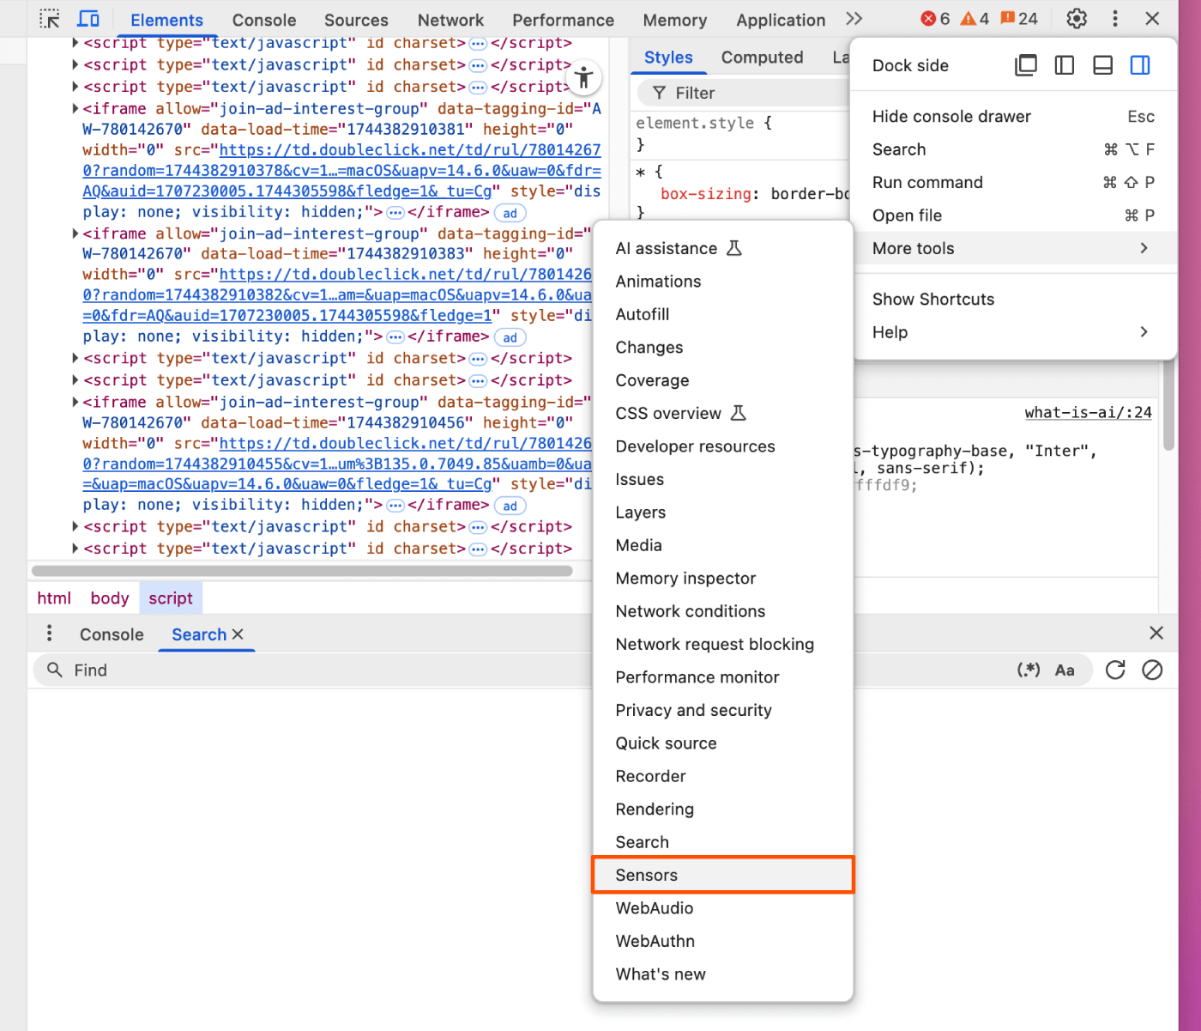The image size is (1201, 1031).
Task: Activate the inspect element picker icon
Action: click(x=50, y=19)
